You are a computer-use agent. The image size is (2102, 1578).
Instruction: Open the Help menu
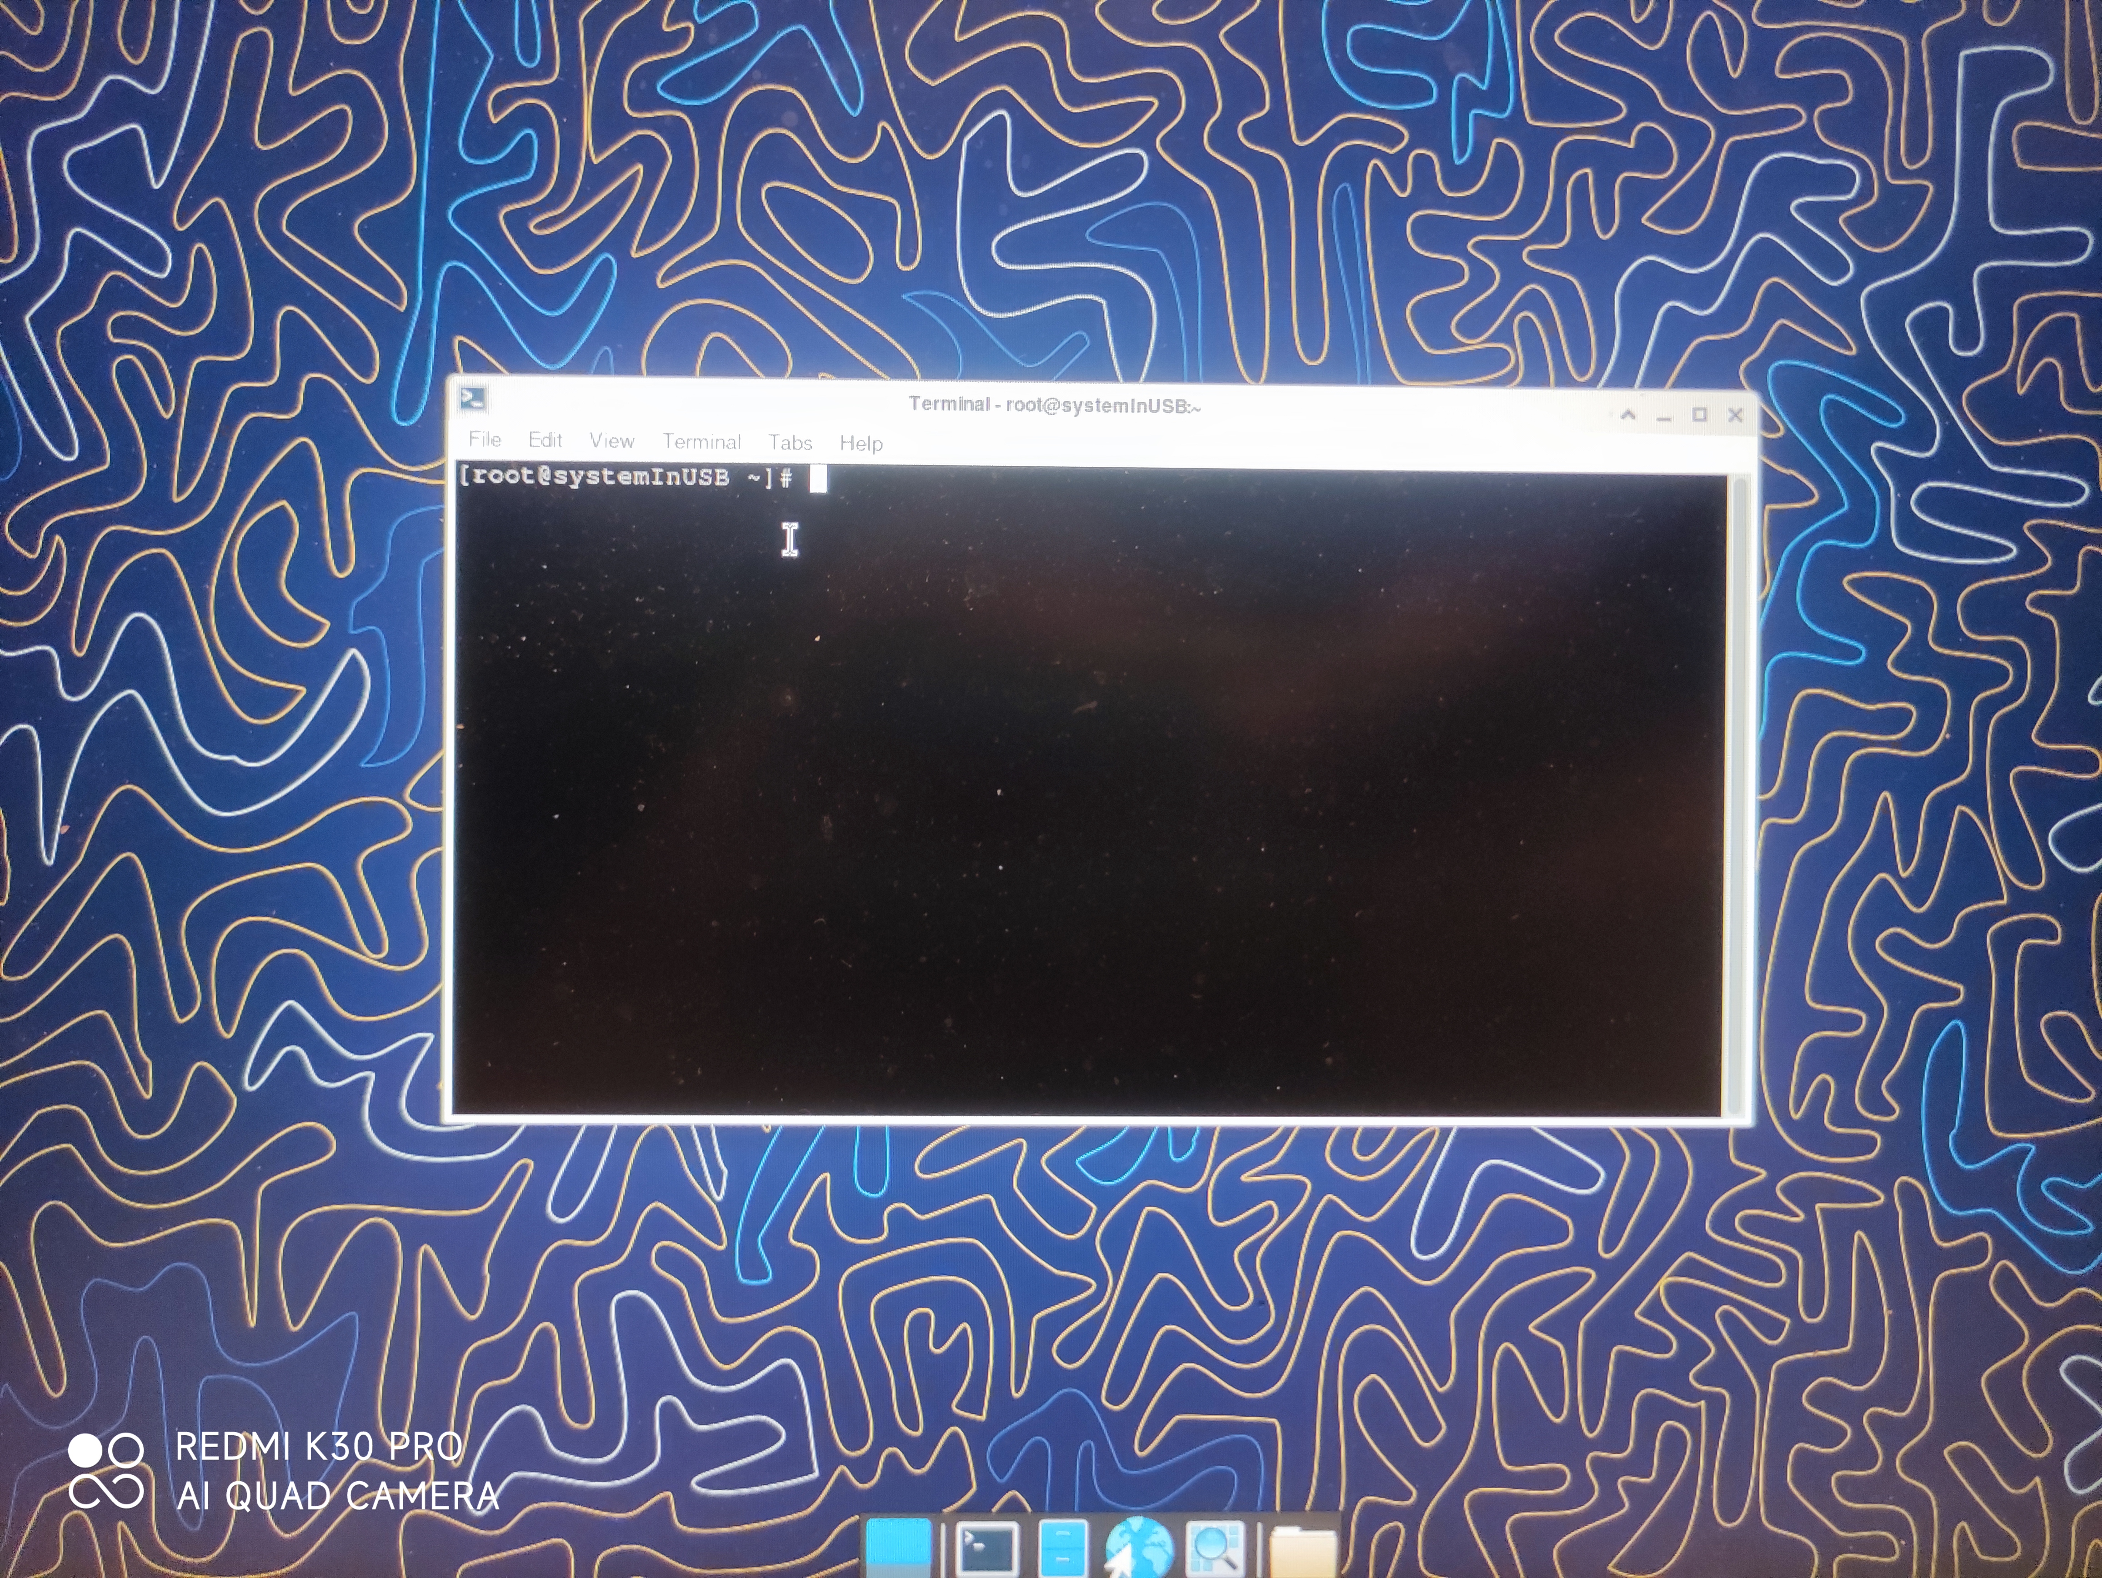tap(861, 444)
